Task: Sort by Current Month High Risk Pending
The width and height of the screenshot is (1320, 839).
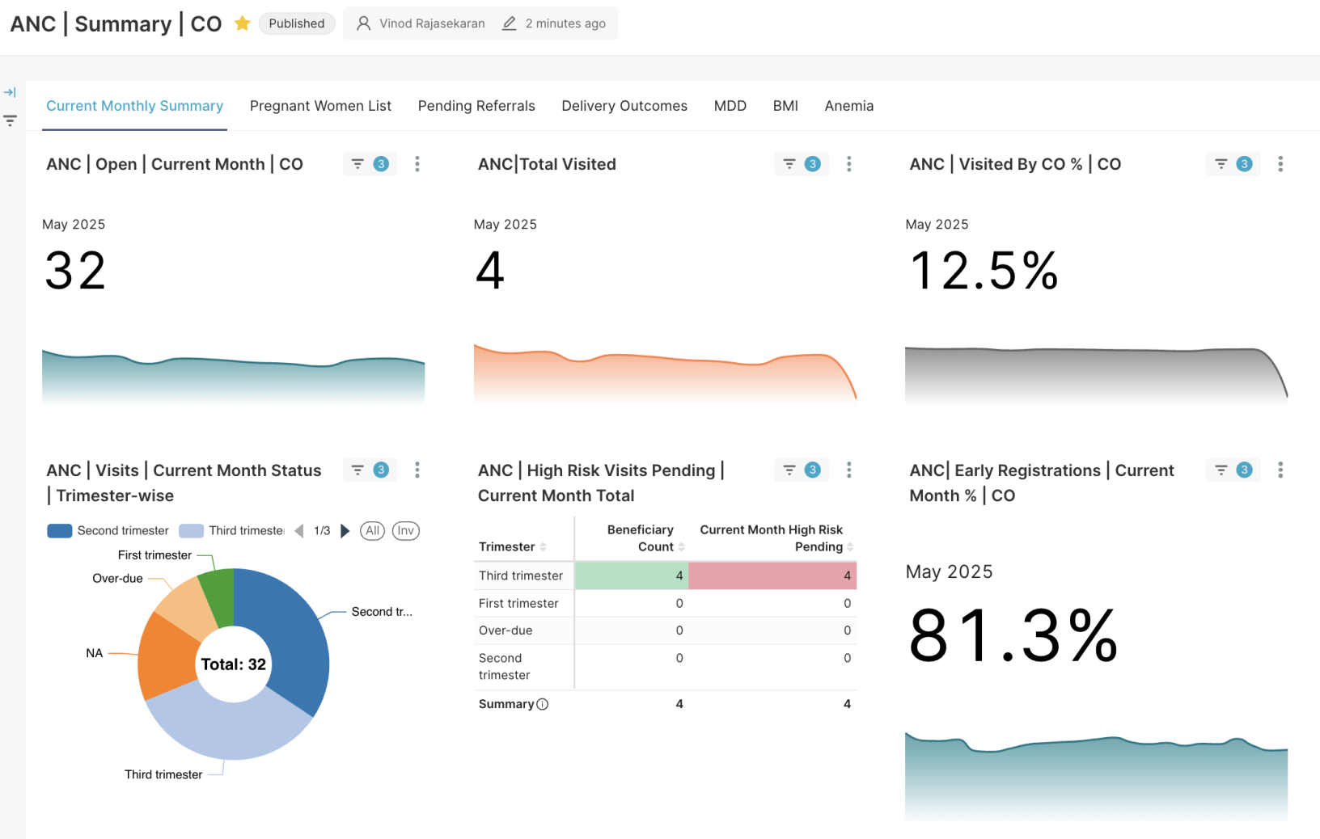Action: (776, 538)
